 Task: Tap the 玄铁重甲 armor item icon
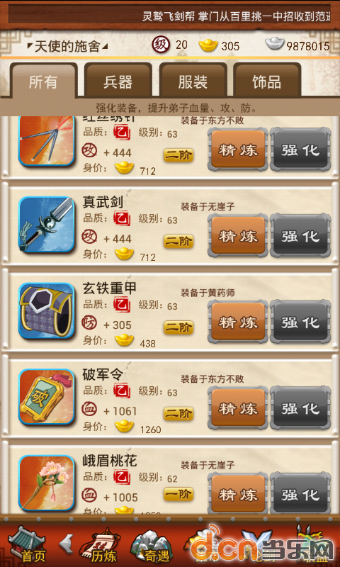[x=46, y=311]
